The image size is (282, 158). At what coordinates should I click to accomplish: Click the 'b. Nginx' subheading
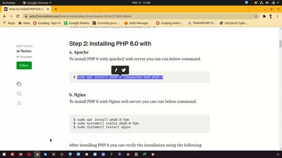coord(78,95)
